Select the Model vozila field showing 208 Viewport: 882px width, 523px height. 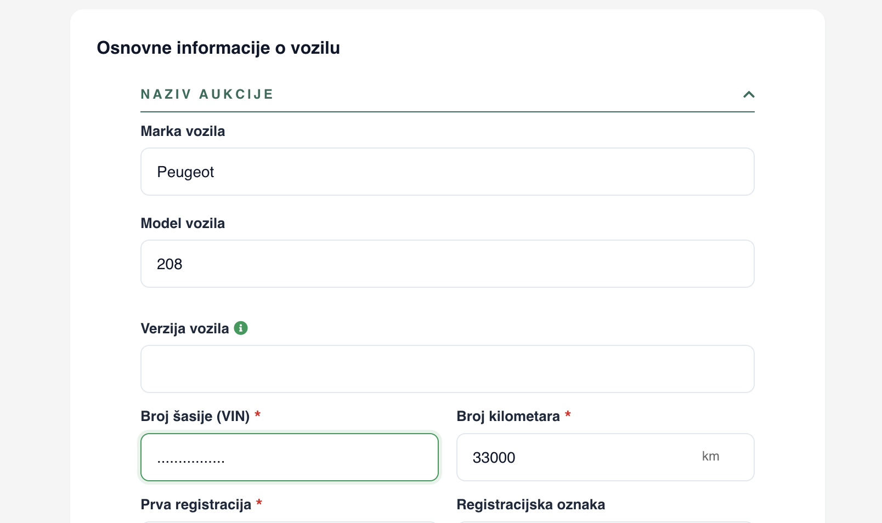448,264
